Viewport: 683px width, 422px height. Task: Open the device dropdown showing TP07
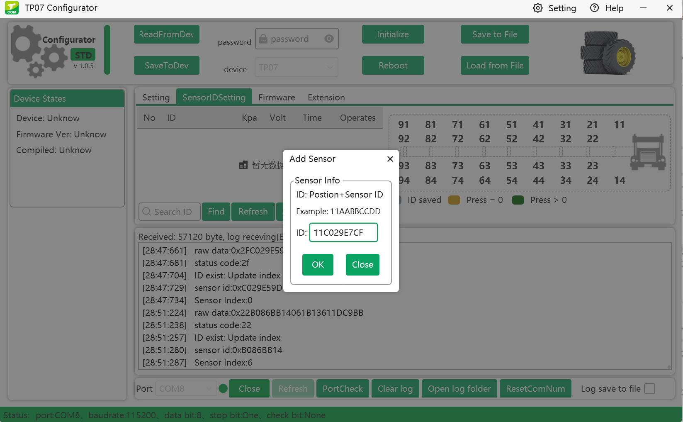pos(296,67)
